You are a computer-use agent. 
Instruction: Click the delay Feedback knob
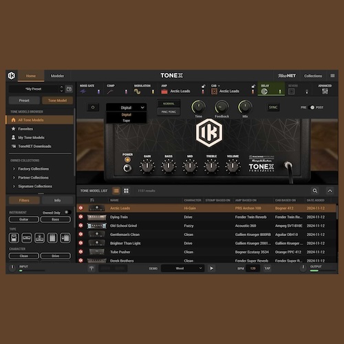tap(222, 107)
